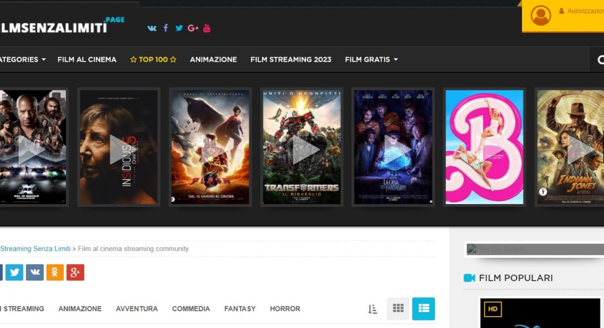Open The Flash movie poster
The height and width of the screenshot is (328, 604).
[x=210, y=147]
